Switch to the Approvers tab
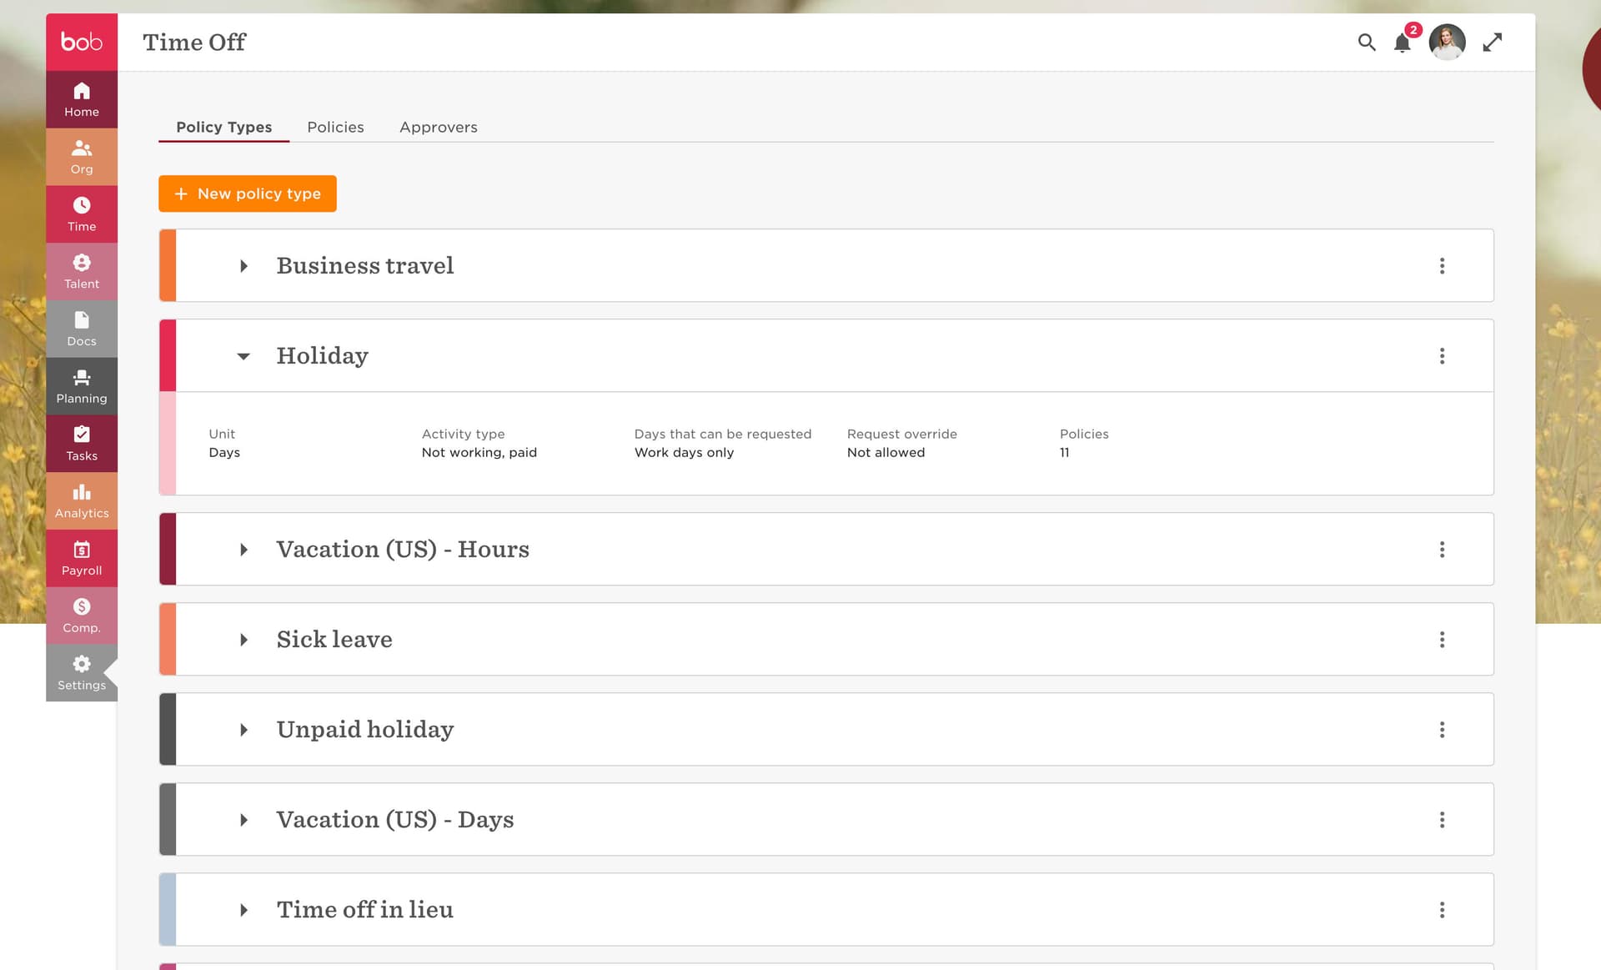 pos(439,127)
